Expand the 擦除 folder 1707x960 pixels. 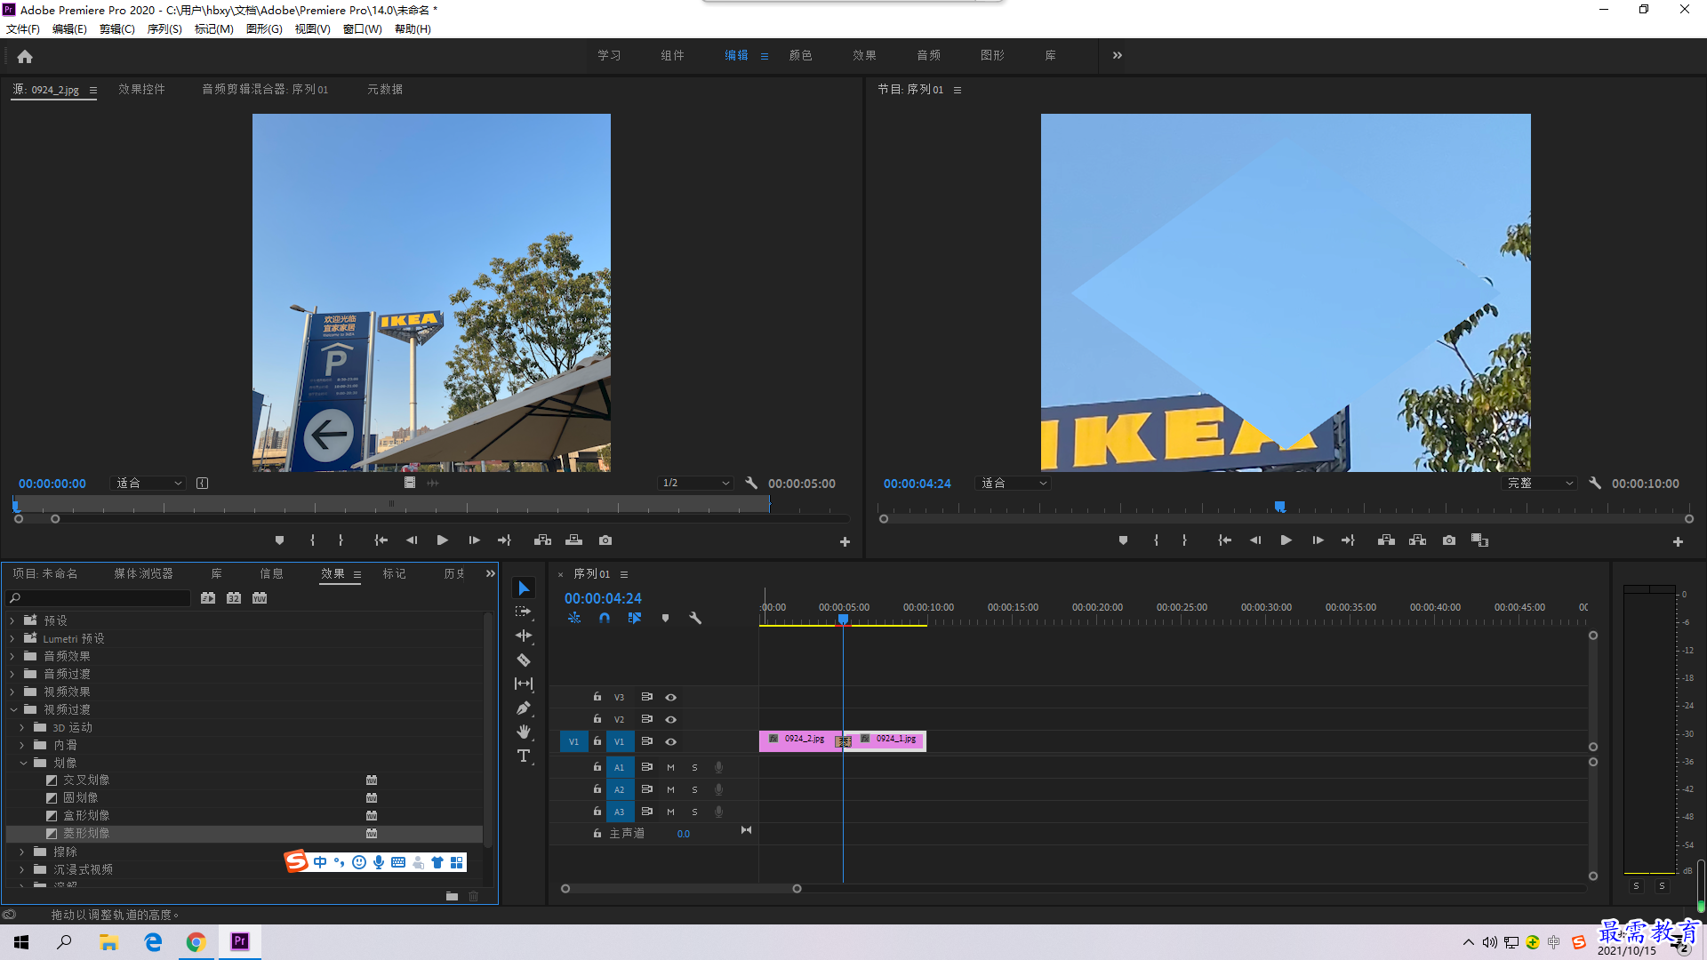pos(22,852)
